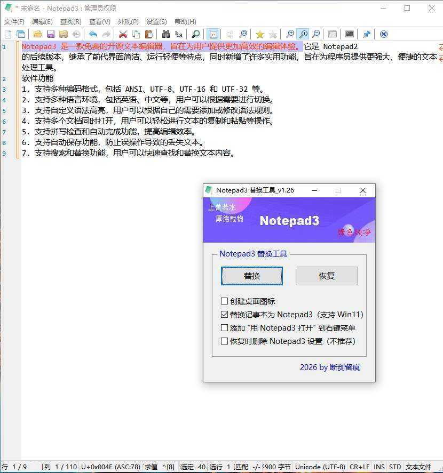Toggle INS insert mode in status bar
This screenshot has width=443, height=473.
tap(379, 467)
